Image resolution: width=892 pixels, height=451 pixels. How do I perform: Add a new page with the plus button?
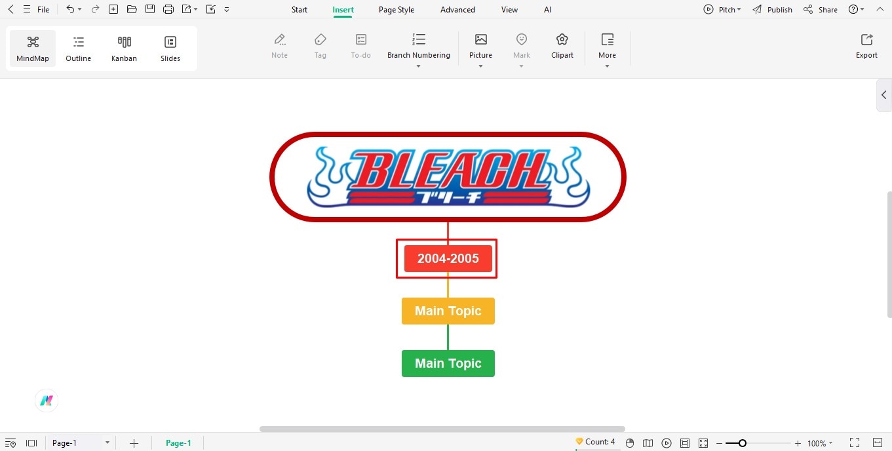pyautogui.click(x=134, y=443)
